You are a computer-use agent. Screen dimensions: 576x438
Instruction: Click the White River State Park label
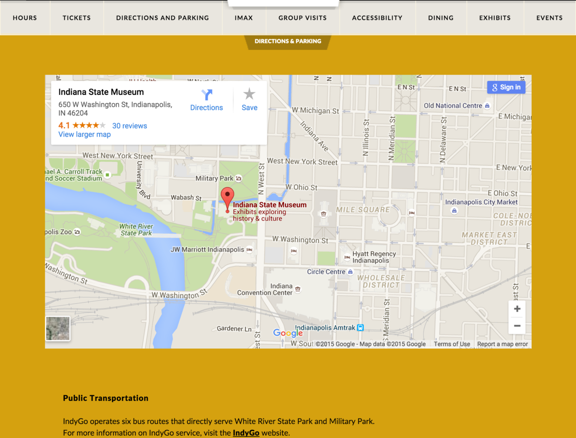tap(136, 230)
